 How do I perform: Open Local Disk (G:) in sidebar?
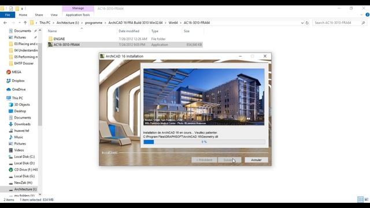(24, 176)
